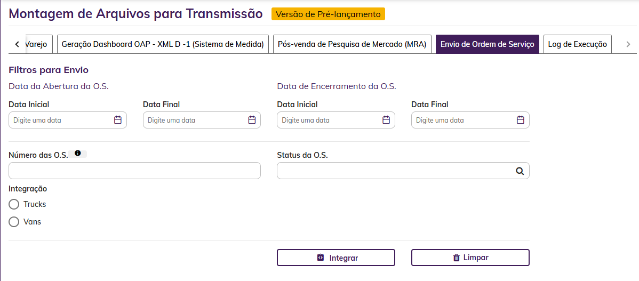Select the Trucks radio option
Screen dimensions: 639x281
point(14,204)
